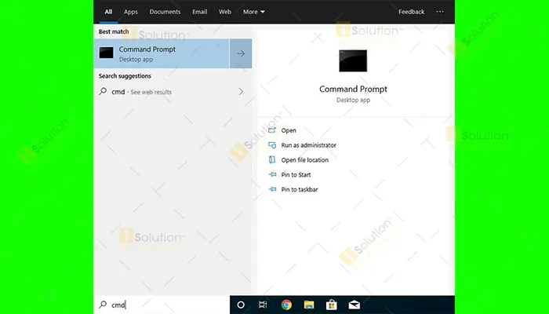Open the three-dot options menu
Screen dimensions: 549x314
click(x=440, y=12)
